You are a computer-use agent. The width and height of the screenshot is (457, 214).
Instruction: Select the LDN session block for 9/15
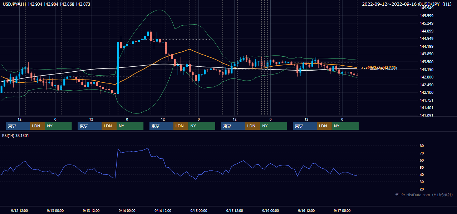coord(253,126)
